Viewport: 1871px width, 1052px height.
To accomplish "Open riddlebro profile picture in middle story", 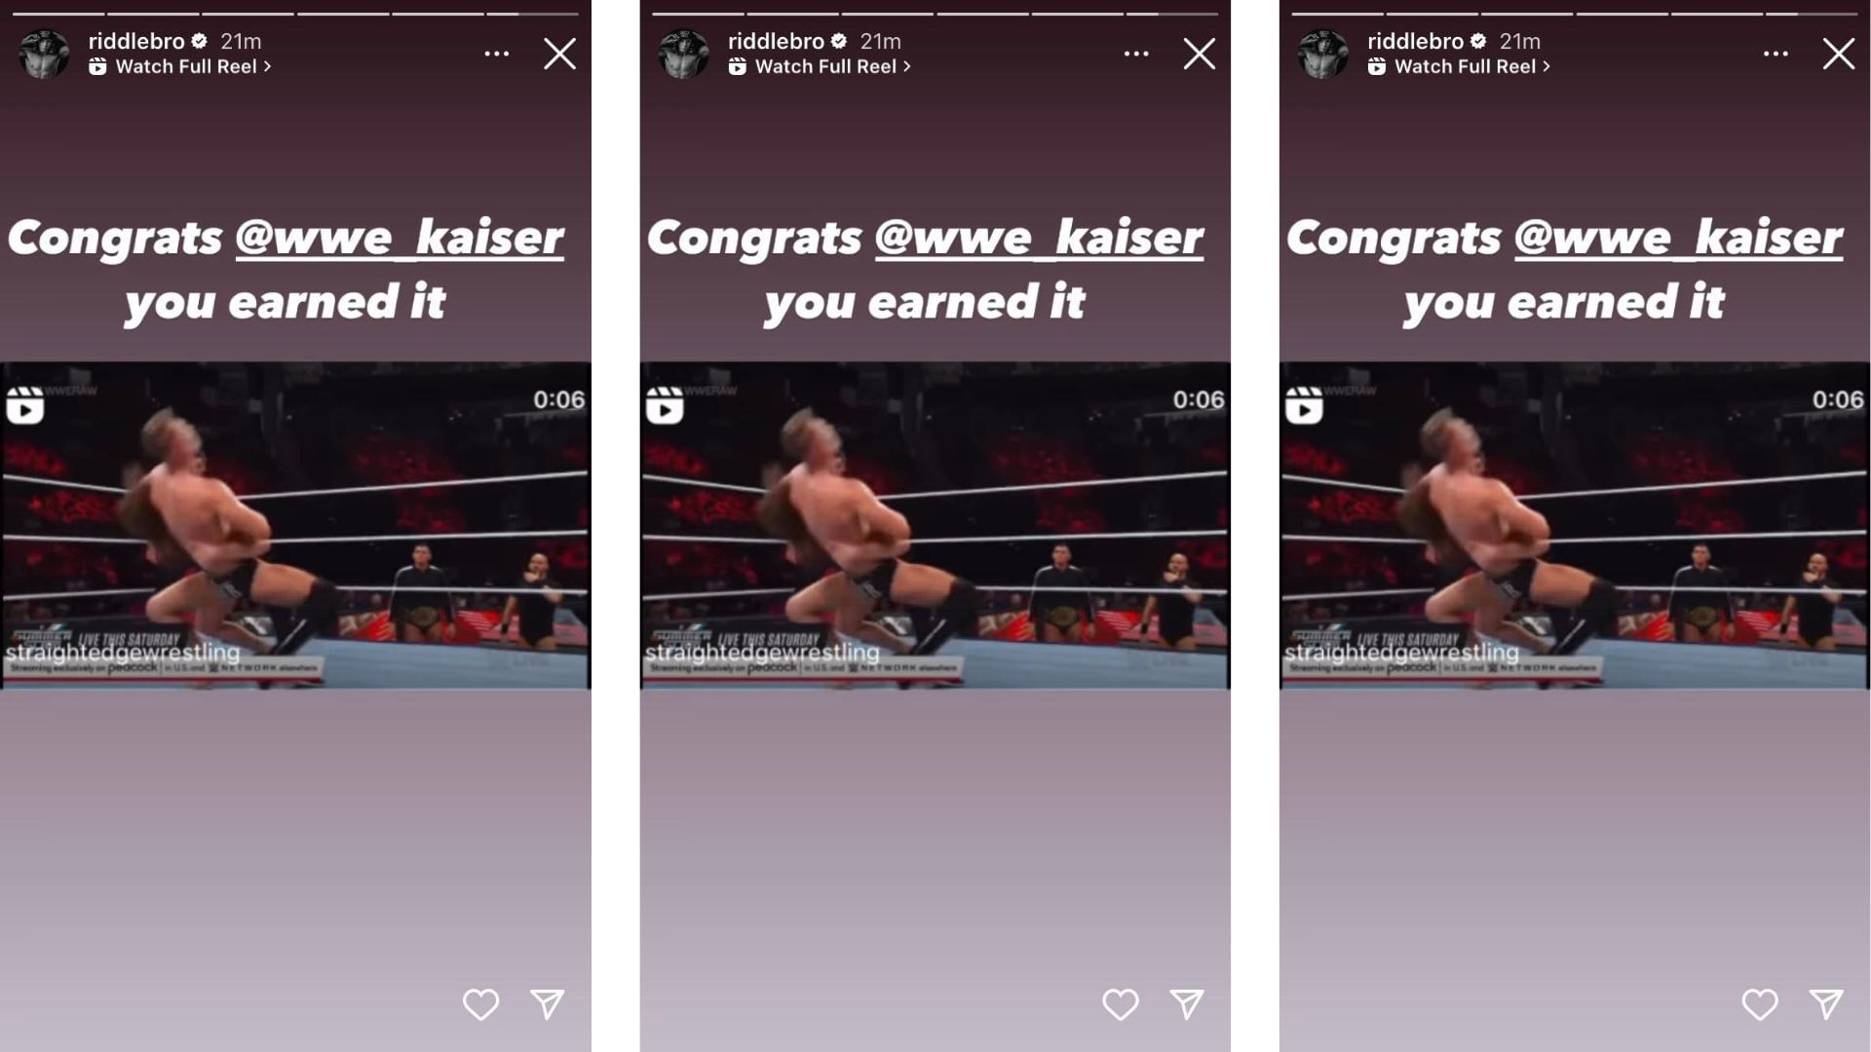I will tap(683, 54).
